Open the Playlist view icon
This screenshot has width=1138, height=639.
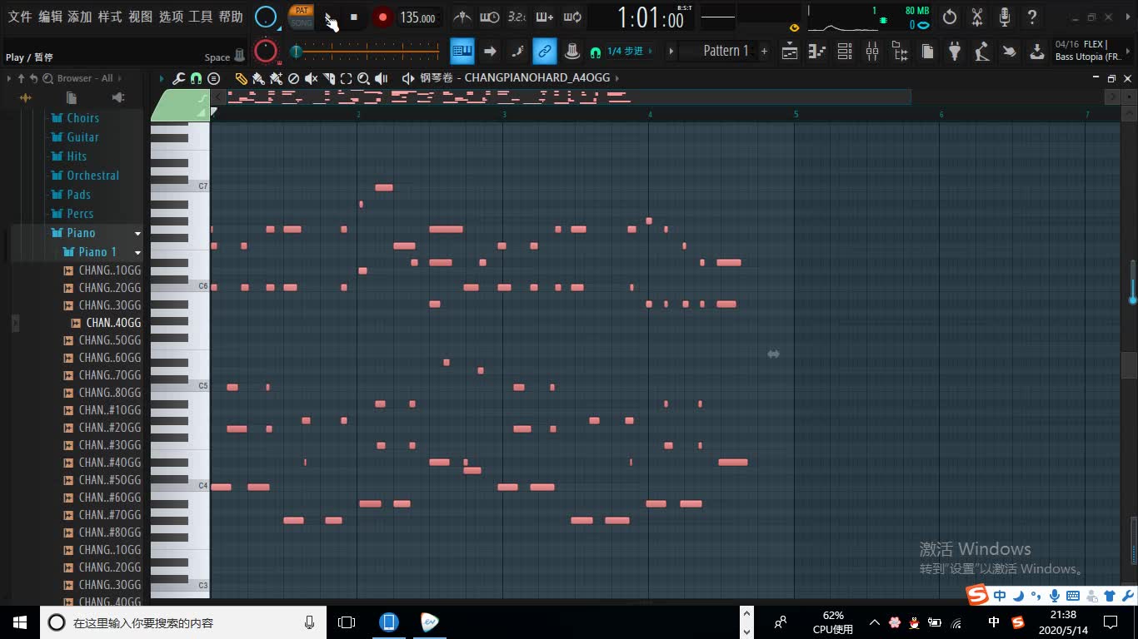point(790,52)
